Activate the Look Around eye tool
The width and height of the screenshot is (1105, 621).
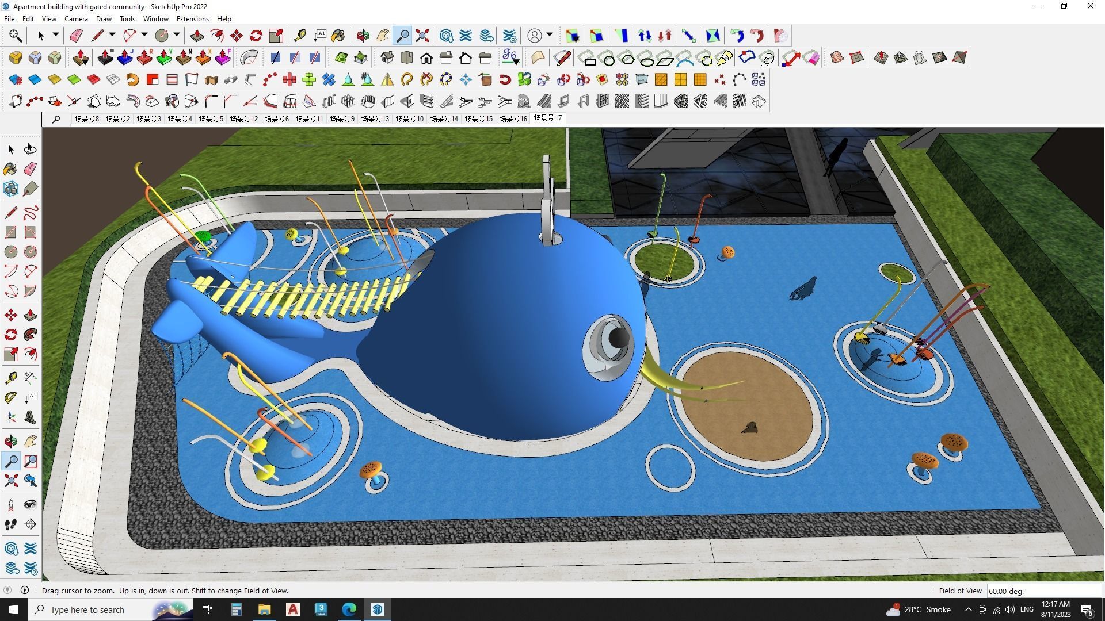(x=31, y=505)
